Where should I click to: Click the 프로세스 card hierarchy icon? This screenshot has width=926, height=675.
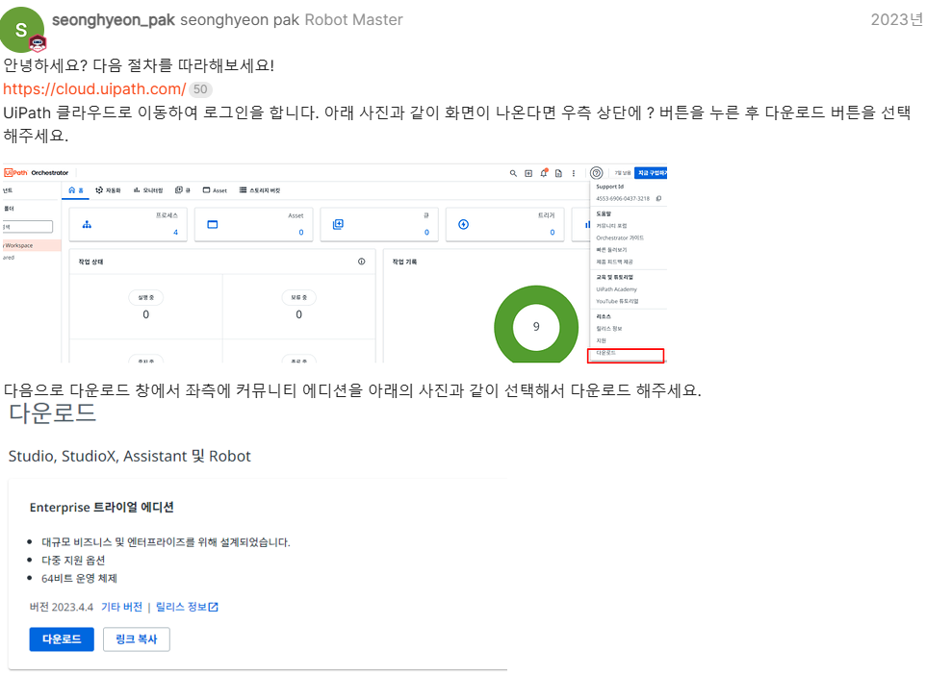[87, 224]
